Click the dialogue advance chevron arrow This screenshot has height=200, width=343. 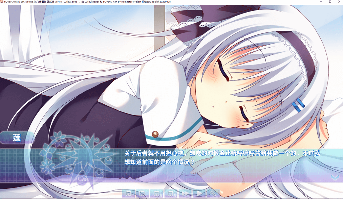click(x=335, y=177)
